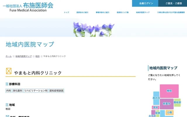
Task: Click ホーム breadcrumb link
Action: [9, 56]
